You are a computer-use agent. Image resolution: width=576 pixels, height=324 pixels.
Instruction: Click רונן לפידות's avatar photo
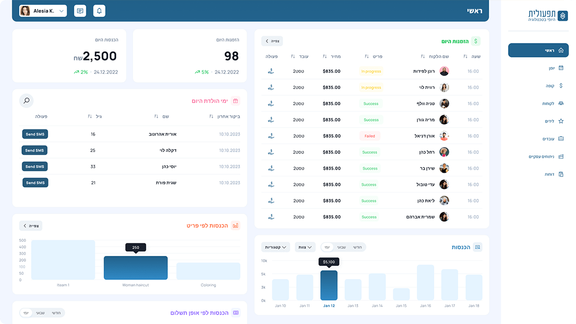coord(444,71)
